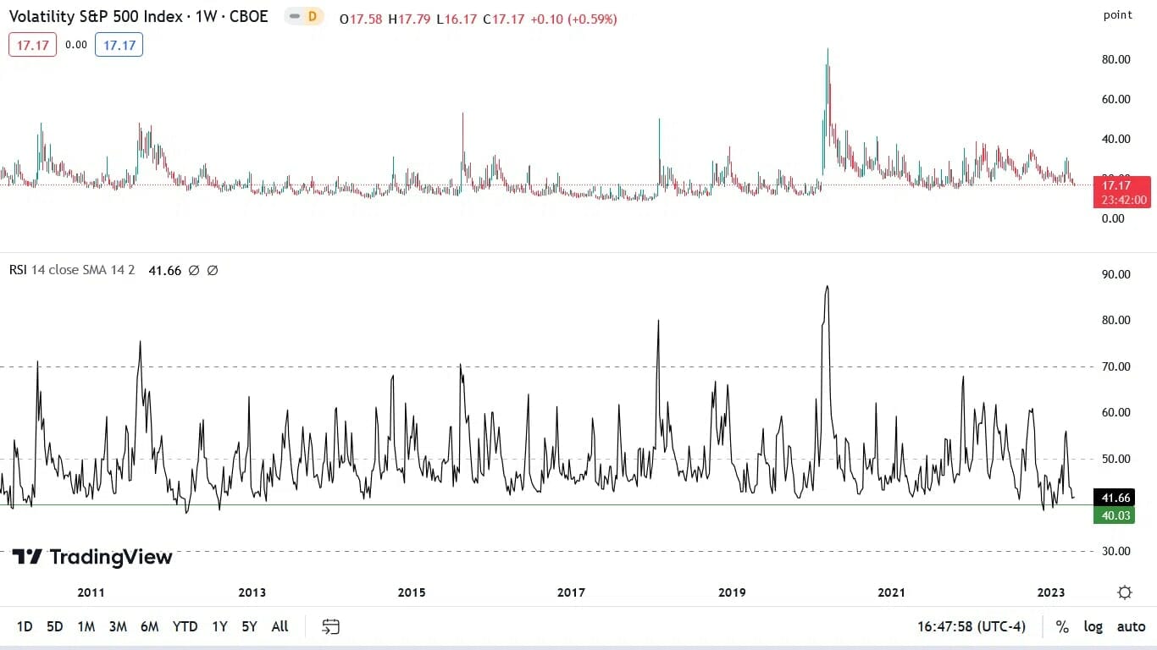Click the open value O17.58

pos(360,19)
